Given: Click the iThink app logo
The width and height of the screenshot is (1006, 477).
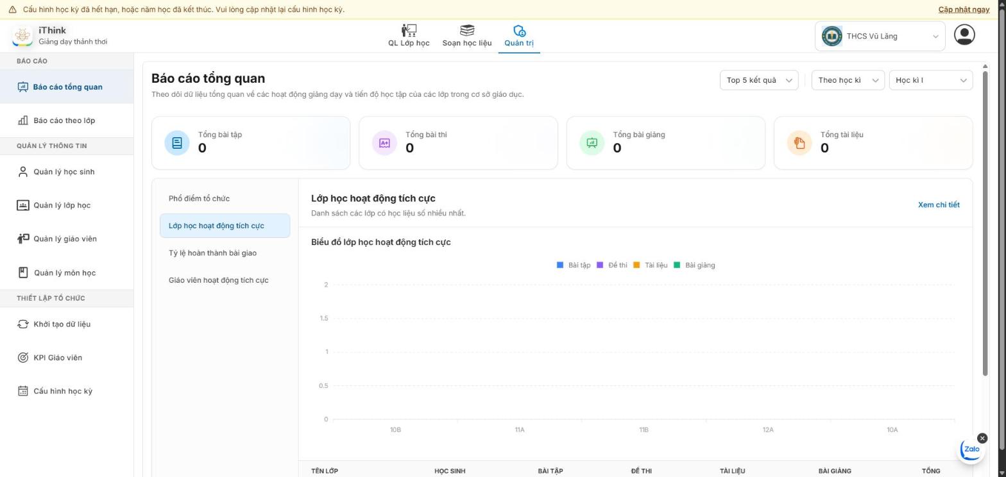Looking at the screenshot, I should click(22, 36).
